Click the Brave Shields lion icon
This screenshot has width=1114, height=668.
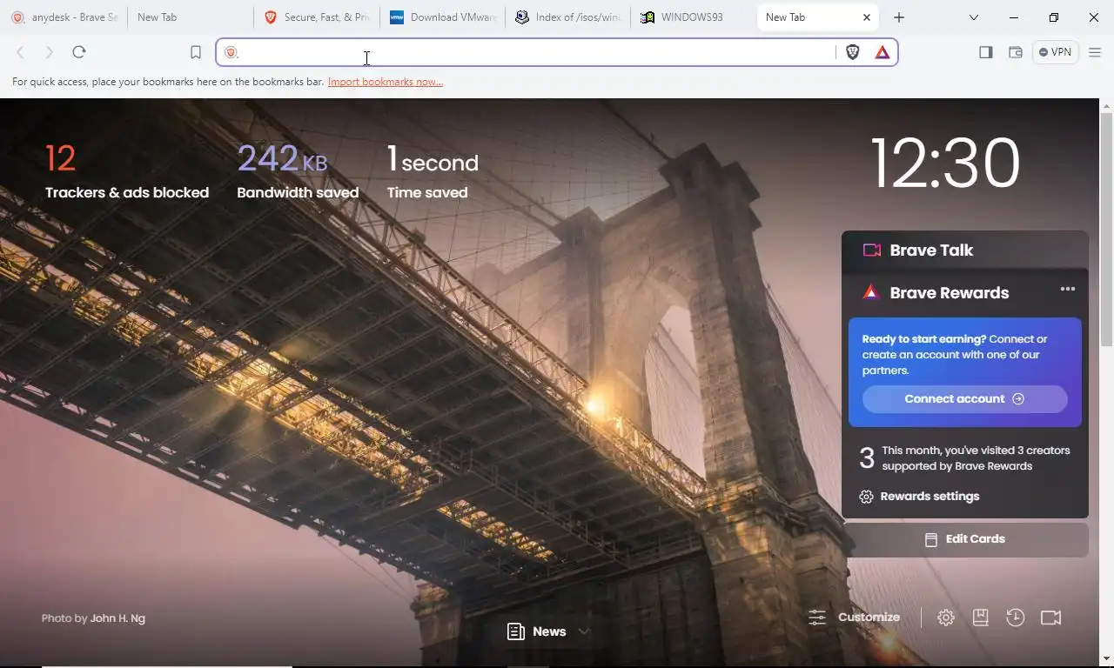click(x=853, y=52)
